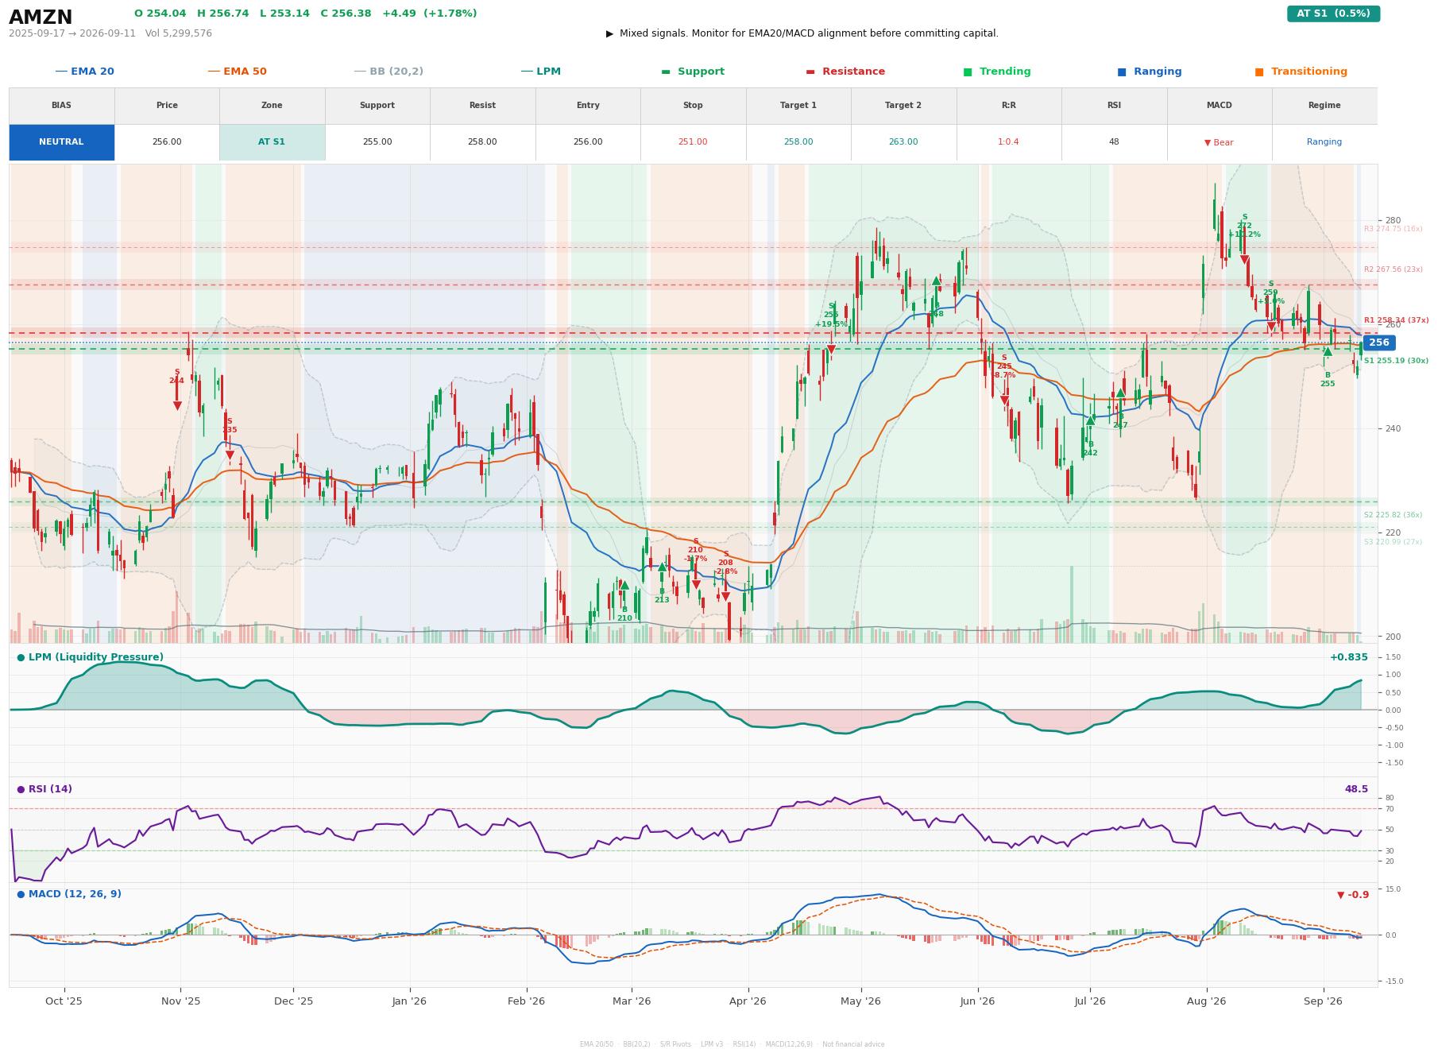The height and width of the screenshot is (1057, 1438).
Task: Click the mixed signals advice message
Action: (x=802, y=33)
